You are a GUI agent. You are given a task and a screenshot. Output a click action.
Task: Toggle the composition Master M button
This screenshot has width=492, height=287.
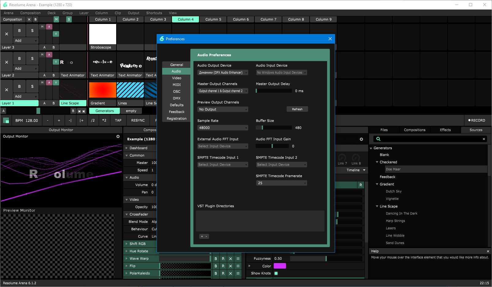coord(56,19)
